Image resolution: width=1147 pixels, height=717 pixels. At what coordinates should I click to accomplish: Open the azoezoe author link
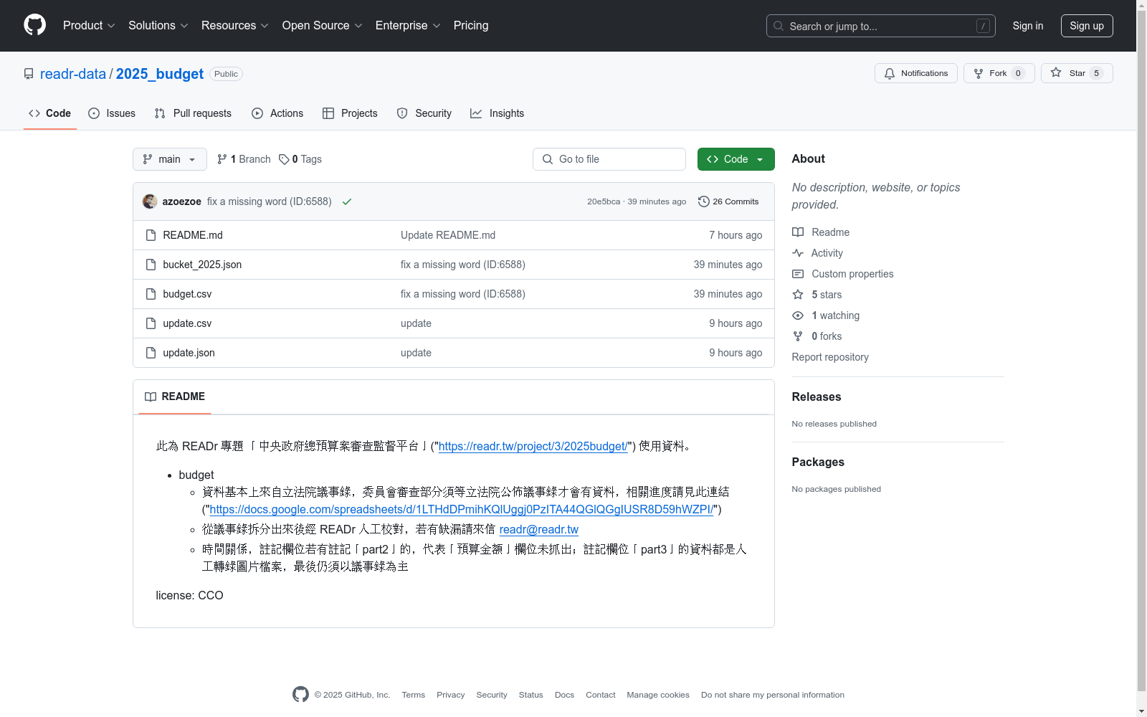pyautogui.click(x=181, y=201)
